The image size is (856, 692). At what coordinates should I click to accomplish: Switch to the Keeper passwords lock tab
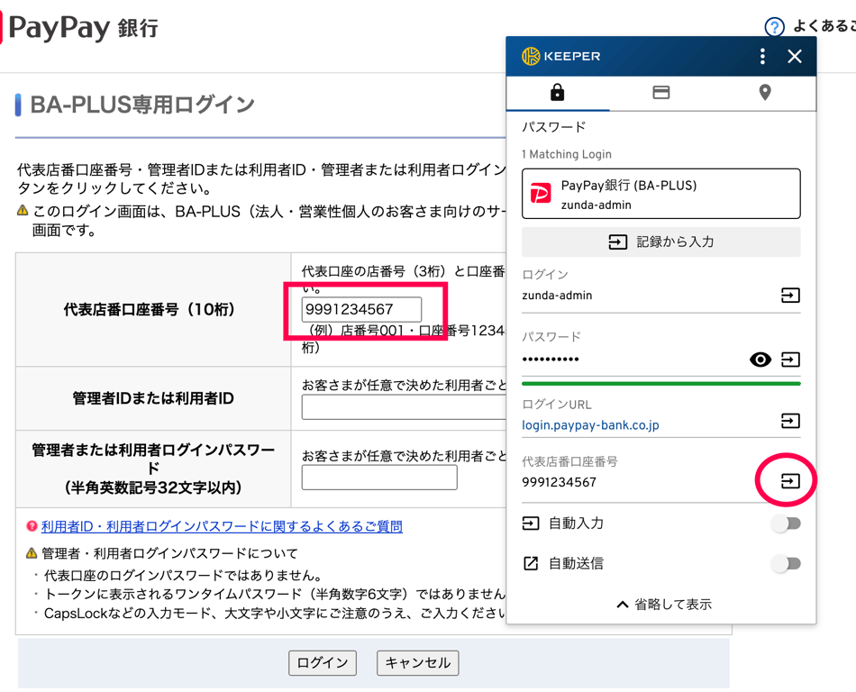557,92
